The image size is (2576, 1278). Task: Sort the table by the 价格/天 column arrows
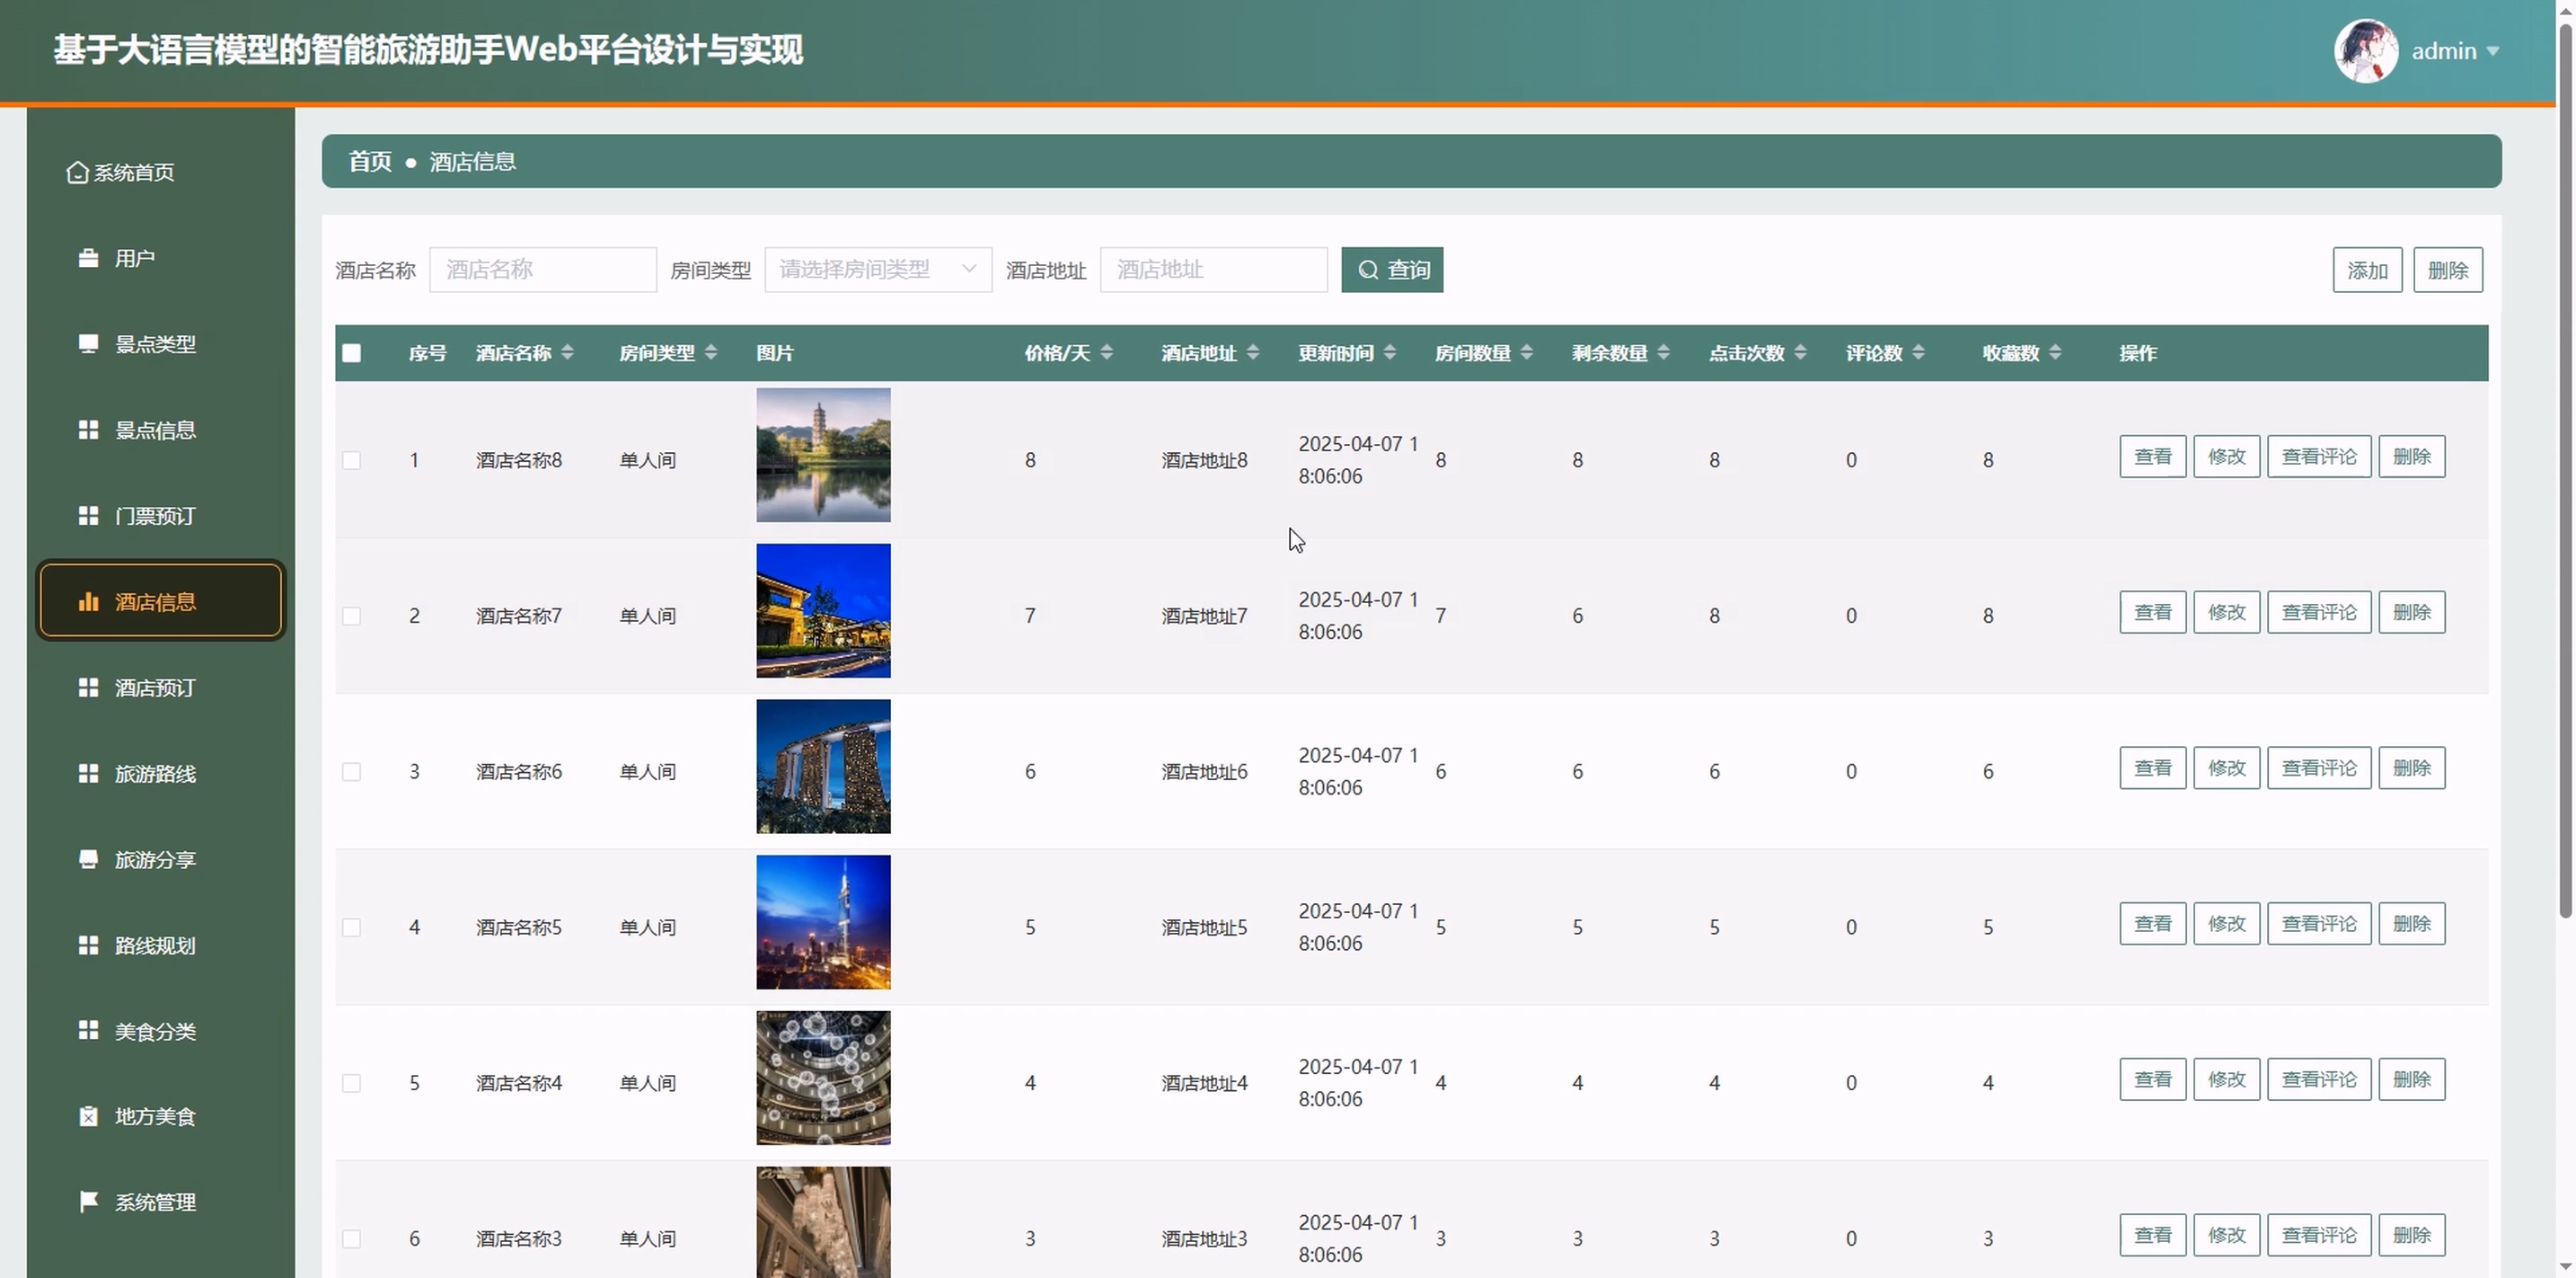[x=1106, y=352]
